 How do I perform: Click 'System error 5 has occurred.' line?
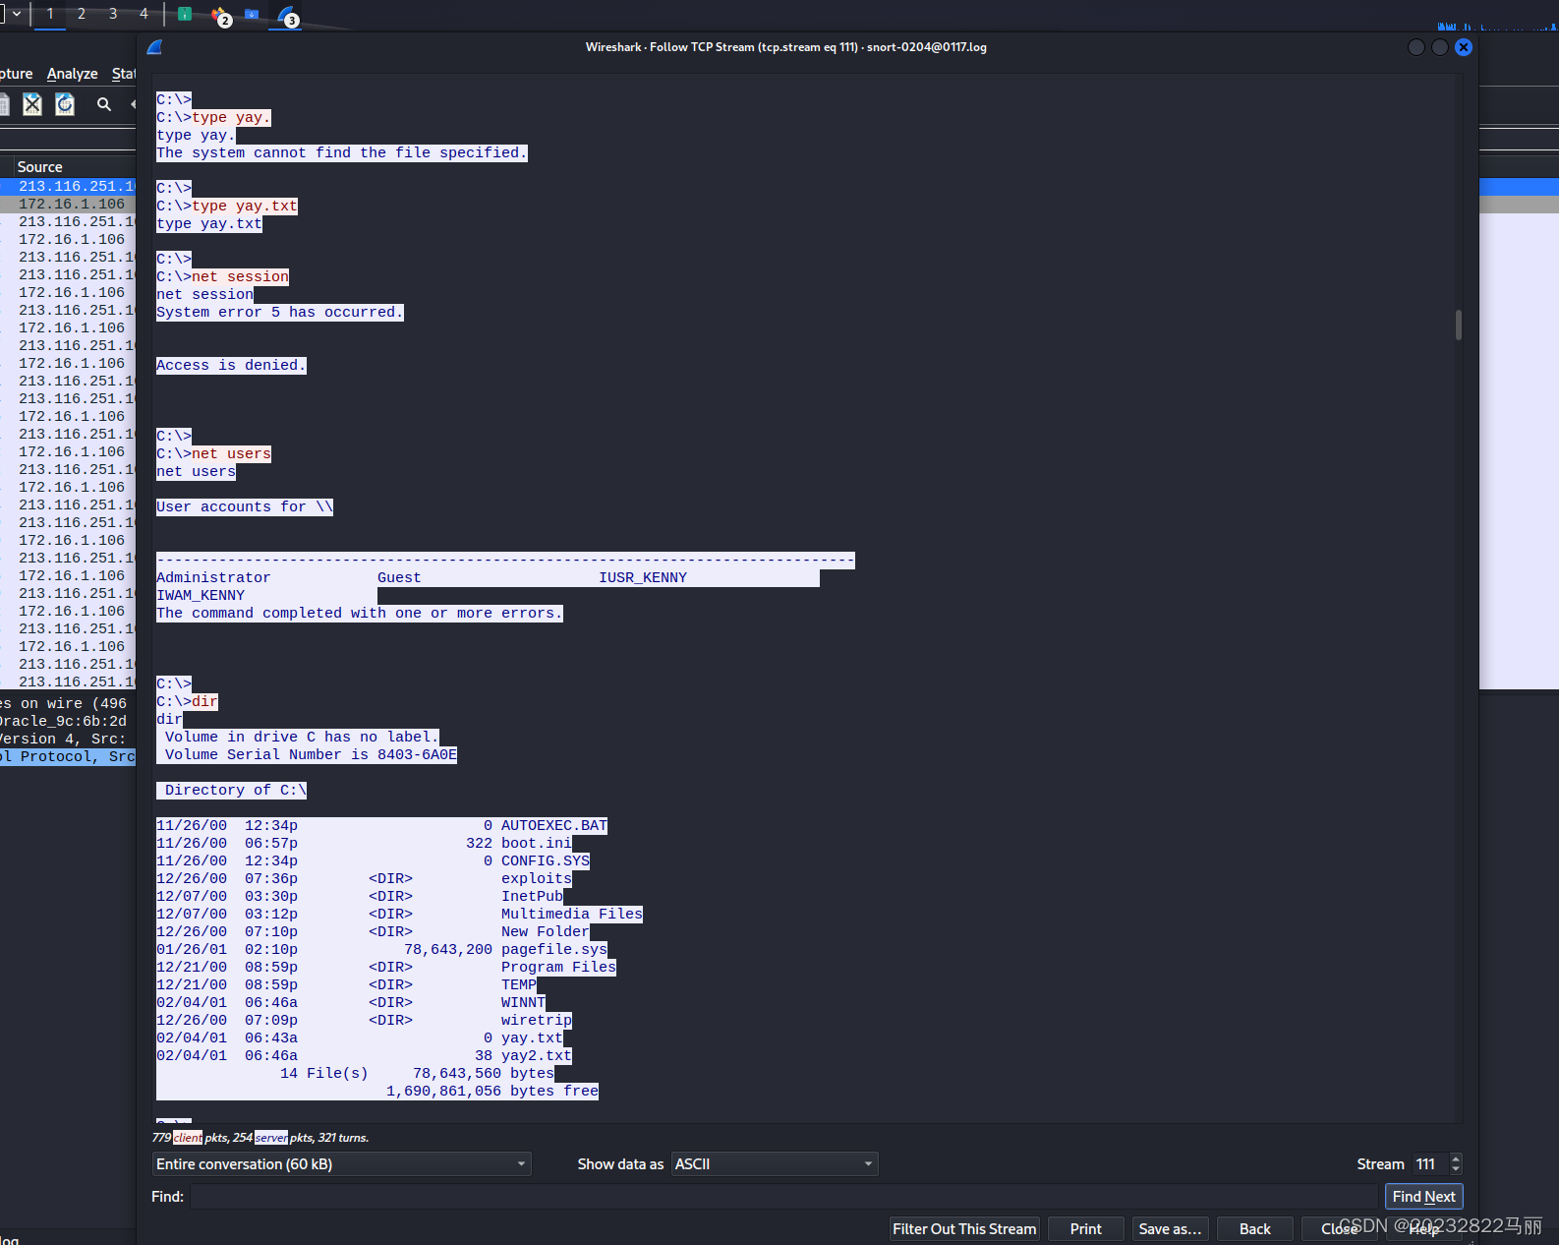[x=280, y=313]
